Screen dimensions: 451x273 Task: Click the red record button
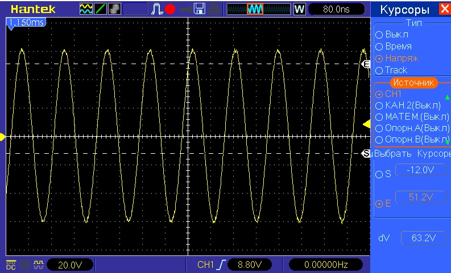click(x=170, y=9)
